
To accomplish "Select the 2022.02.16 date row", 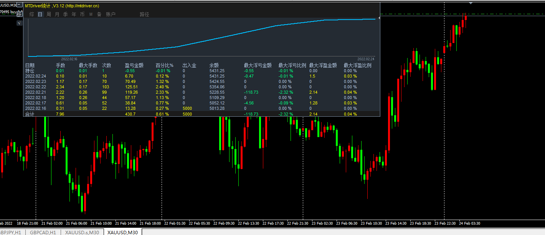I will pyautogui.click(x=36, y=108).
